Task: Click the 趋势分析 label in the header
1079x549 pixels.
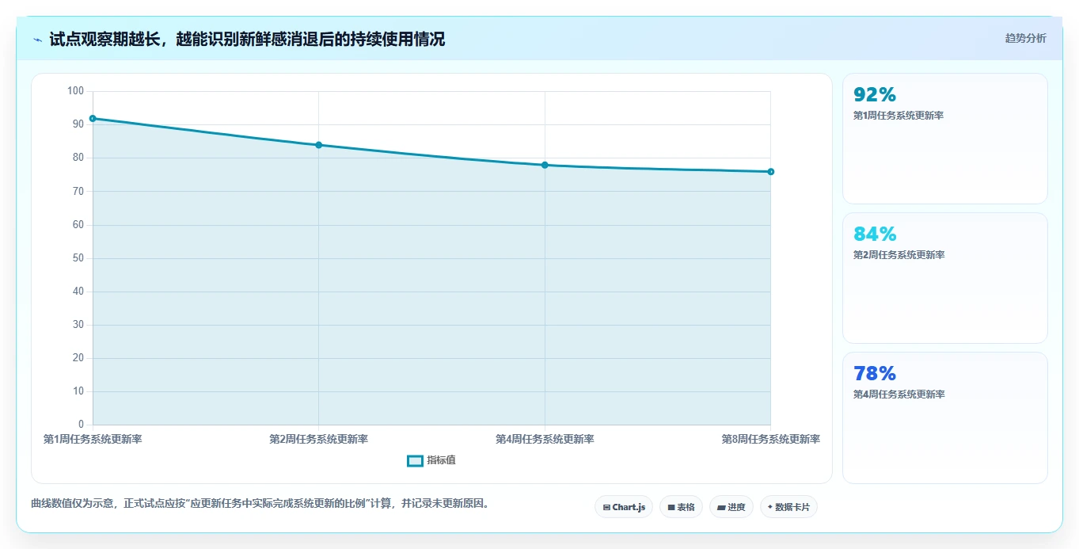Action: (1025, 39)
